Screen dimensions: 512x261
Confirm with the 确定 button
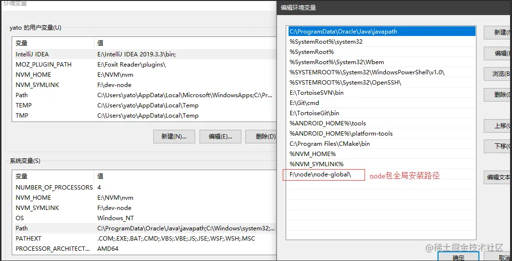click(x=458, y=257)
